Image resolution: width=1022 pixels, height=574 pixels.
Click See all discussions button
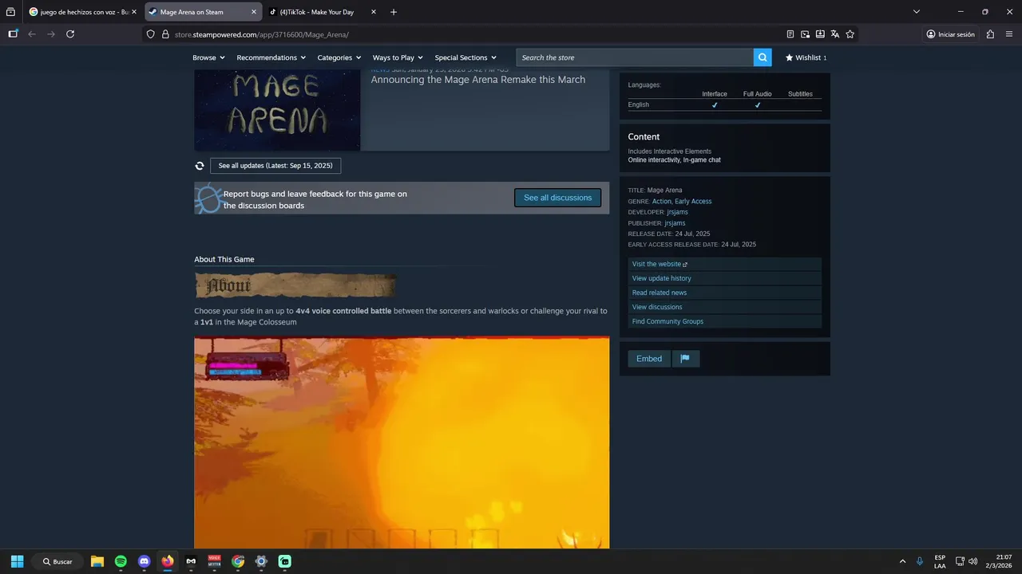[x=557, y=198]
